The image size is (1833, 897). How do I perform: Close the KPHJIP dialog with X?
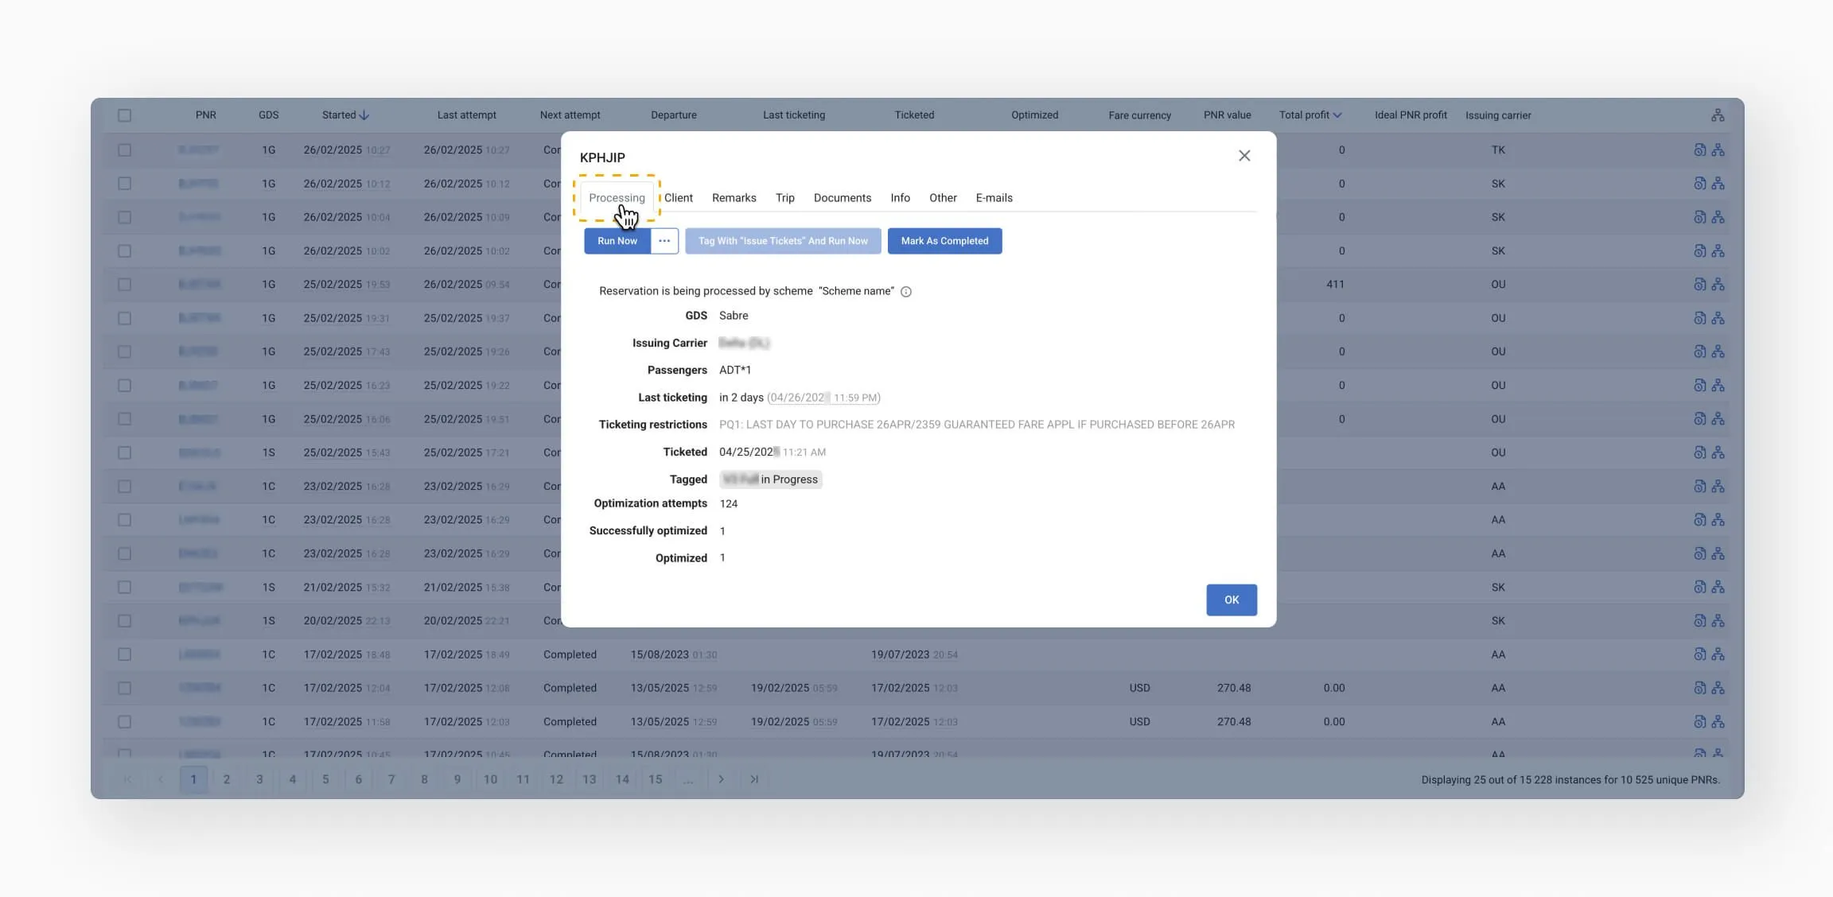1244,156
